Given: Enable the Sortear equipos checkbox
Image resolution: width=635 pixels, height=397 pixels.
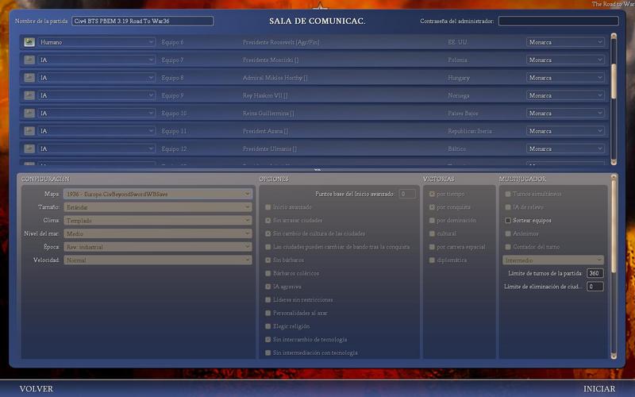Looking at the screenshot, I should tap(508, 220).
